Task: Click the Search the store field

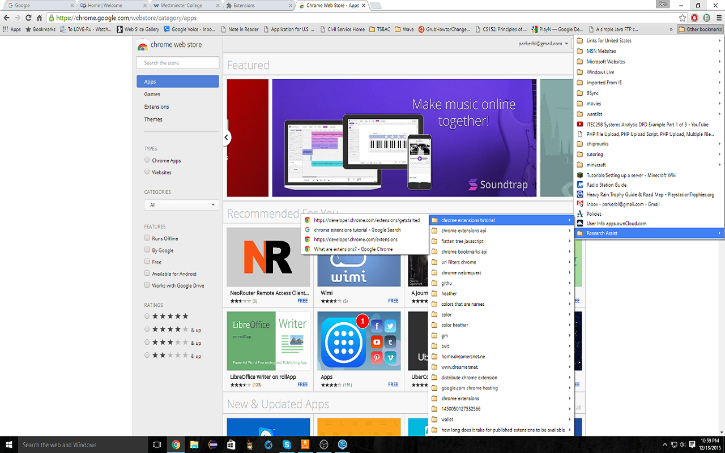Action: coord(178,63)
